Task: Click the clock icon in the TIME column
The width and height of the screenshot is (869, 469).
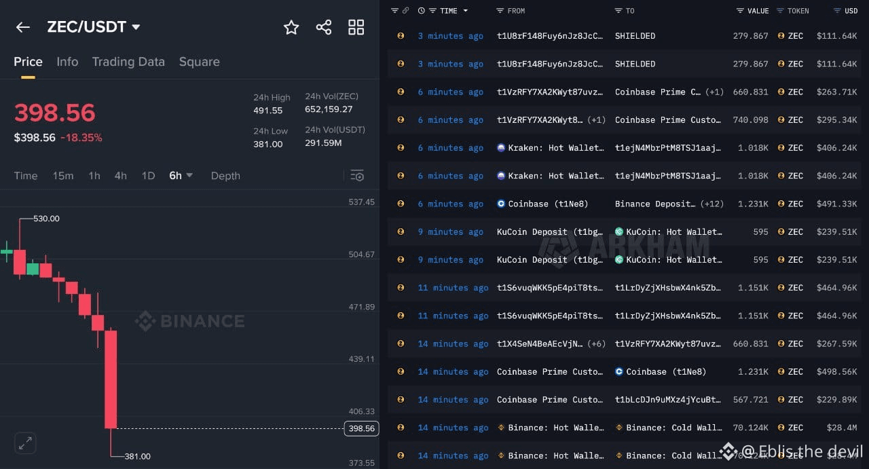Action: click(x=422, y=10)
